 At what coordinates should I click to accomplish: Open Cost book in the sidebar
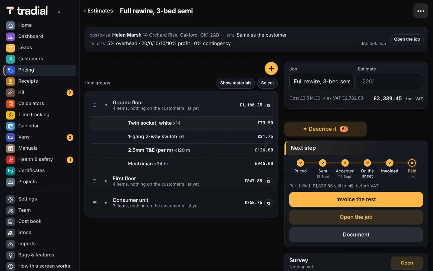click(40, 221)
